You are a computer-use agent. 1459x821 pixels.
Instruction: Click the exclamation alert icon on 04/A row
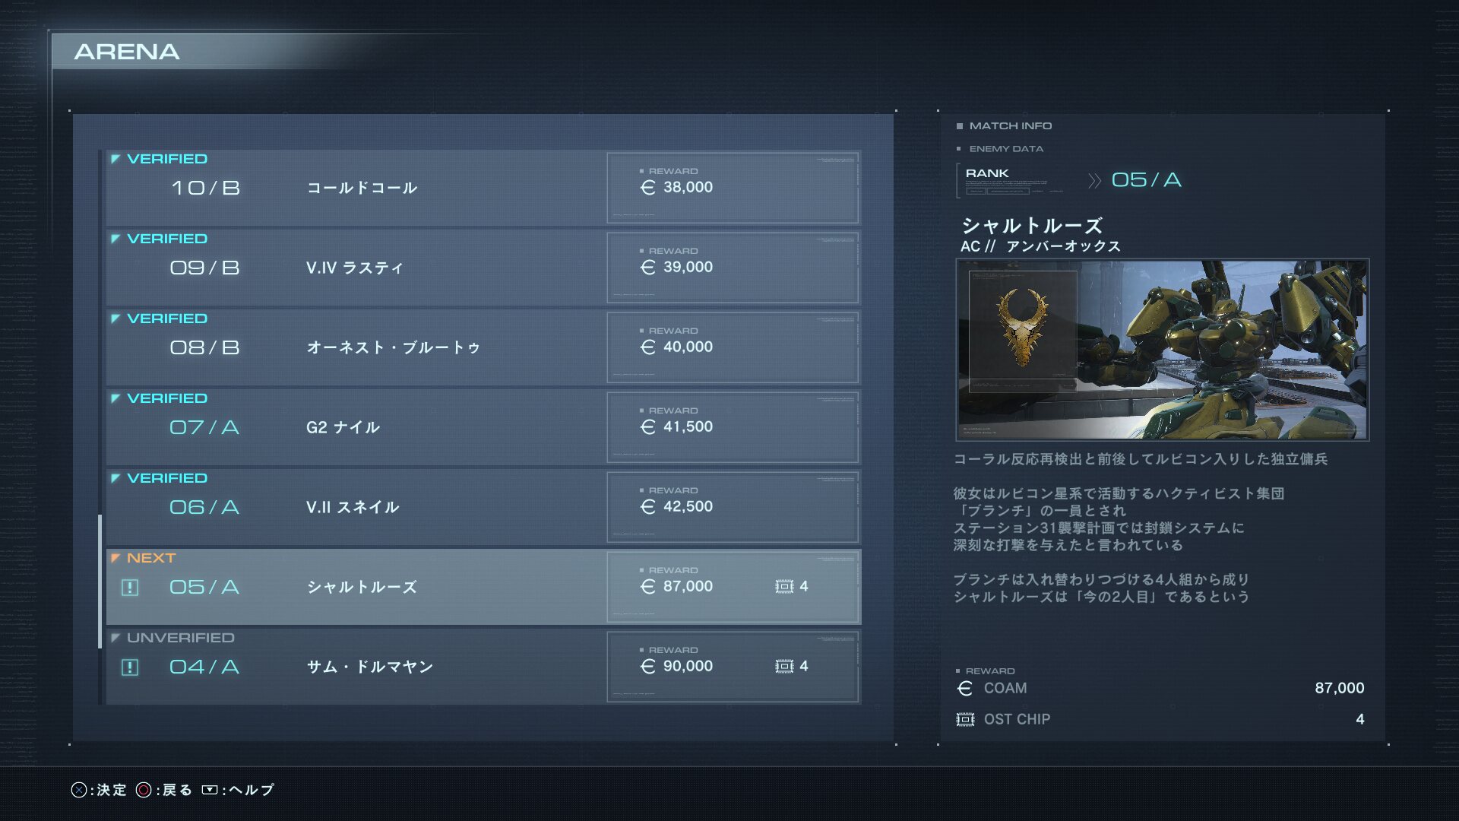point(130,667)
